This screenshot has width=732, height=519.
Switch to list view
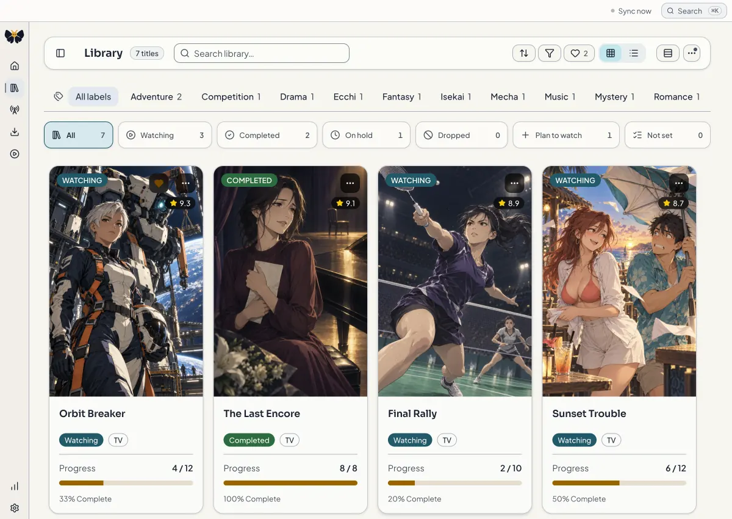tap(634, 53)
